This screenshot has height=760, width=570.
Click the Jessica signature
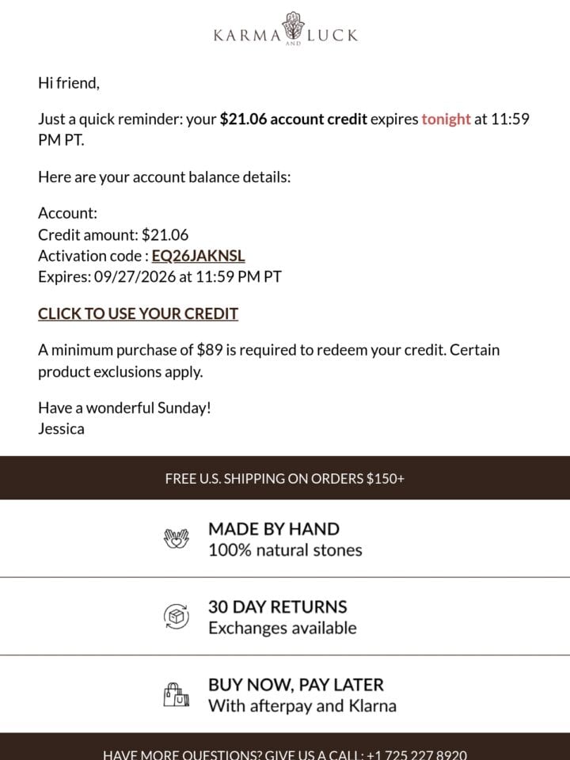point(61,429)
